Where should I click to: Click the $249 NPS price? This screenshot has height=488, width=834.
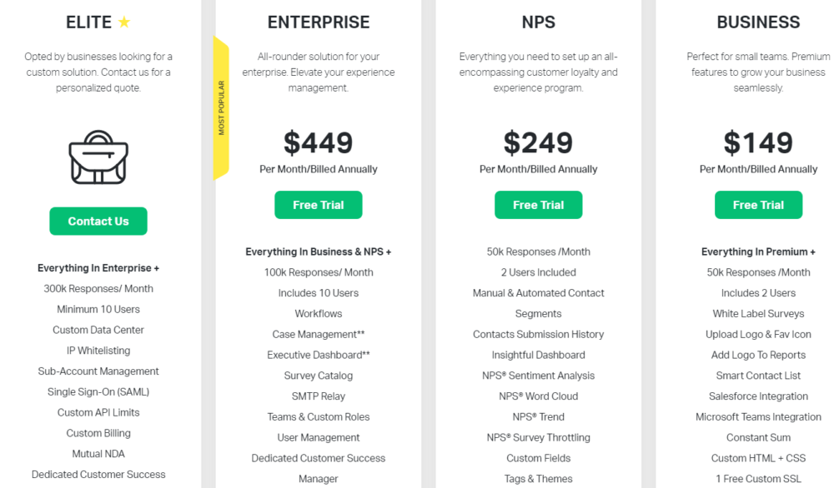coord(538,142)
